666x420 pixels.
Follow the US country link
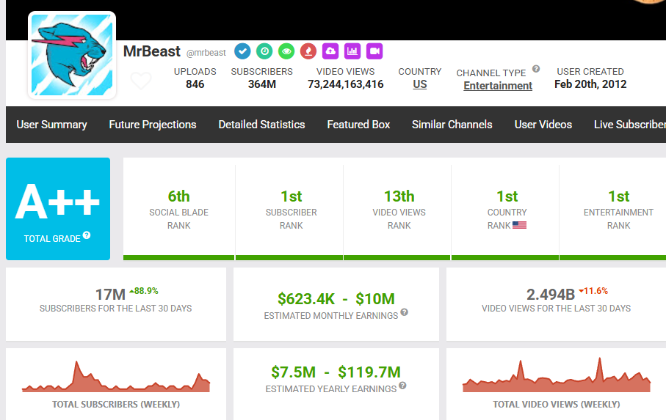pos(420,84)
